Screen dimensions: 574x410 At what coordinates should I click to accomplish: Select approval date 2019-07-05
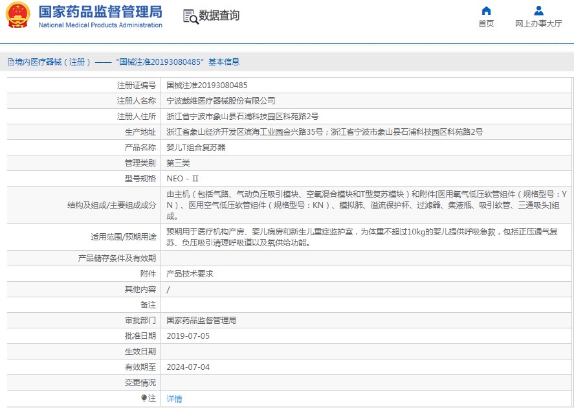tap(188, 336)
